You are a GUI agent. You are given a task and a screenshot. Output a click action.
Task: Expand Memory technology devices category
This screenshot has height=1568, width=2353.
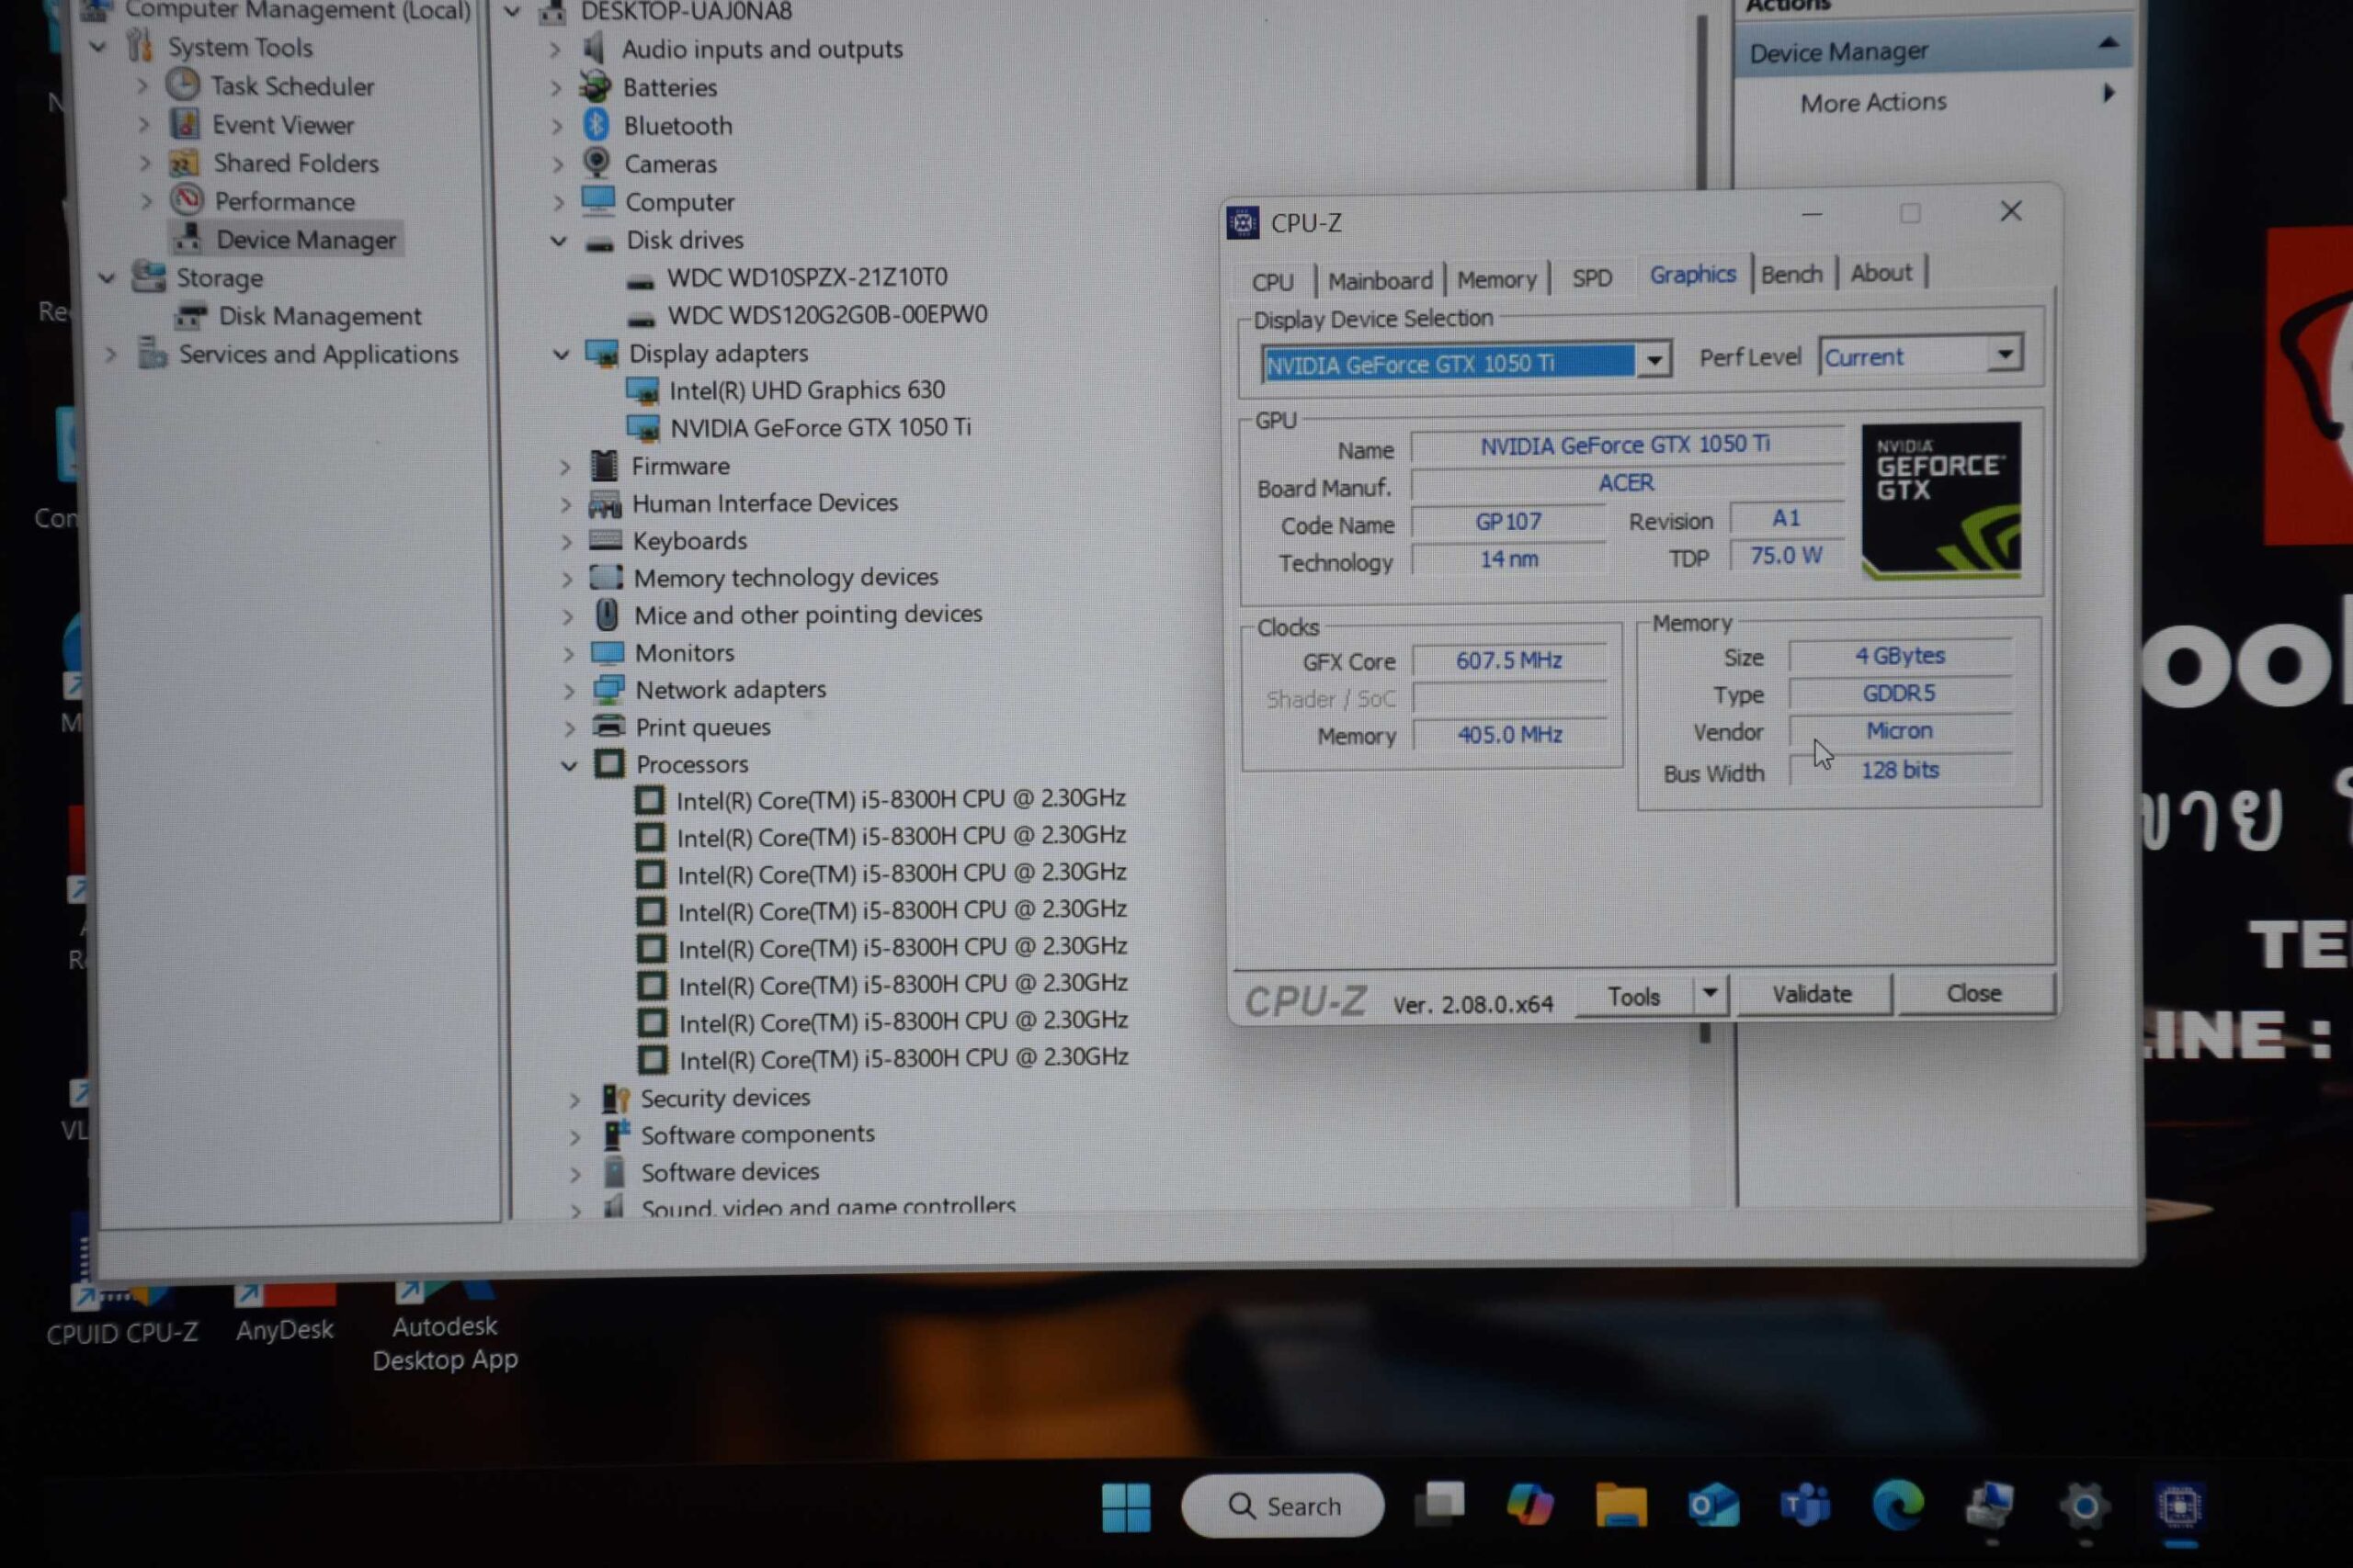[567, 578]
